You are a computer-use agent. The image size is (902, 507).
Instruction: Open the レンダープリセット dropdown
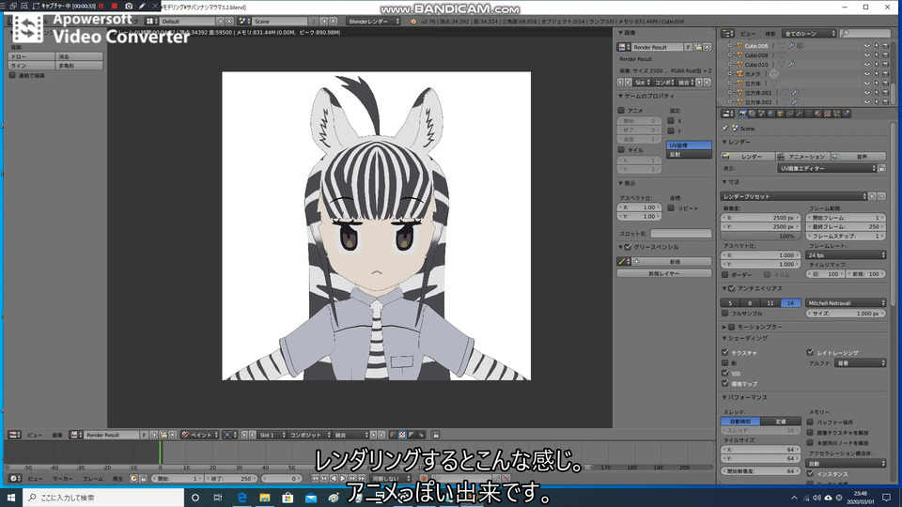coord(794,196)
